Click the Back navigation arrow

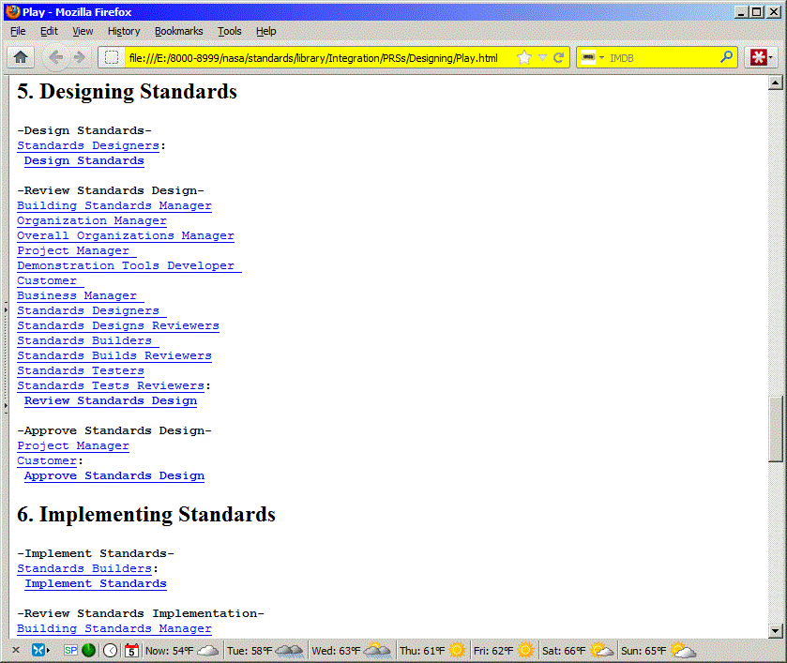point(55,57)
